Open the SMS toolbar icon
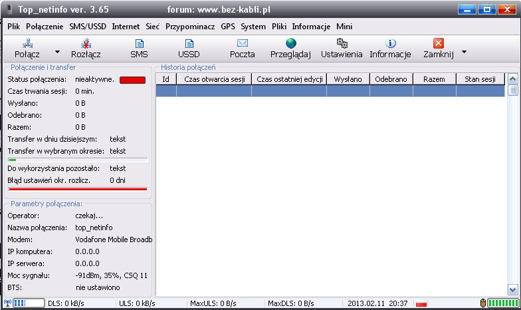The image size is (521, 310). coord(139,43)
